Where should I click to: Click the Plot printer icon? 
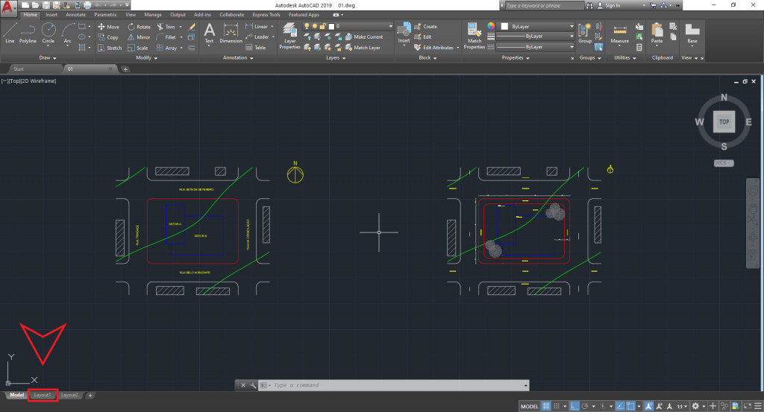(x=87, y=5)
